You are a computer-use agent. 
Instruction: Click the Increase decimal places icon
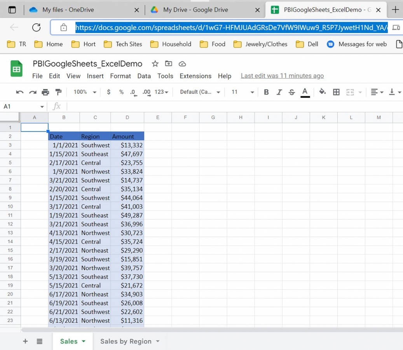click(x=146, y=92)
